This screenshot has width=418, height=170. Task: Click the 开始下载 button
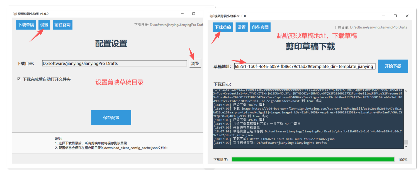(x=393, y=66)
